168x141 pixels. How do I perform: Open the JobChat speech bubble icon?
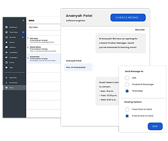coord(7,47)
